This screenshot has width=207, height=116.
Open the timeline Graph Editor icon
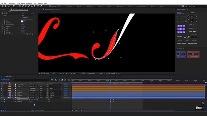coord(69,80)
